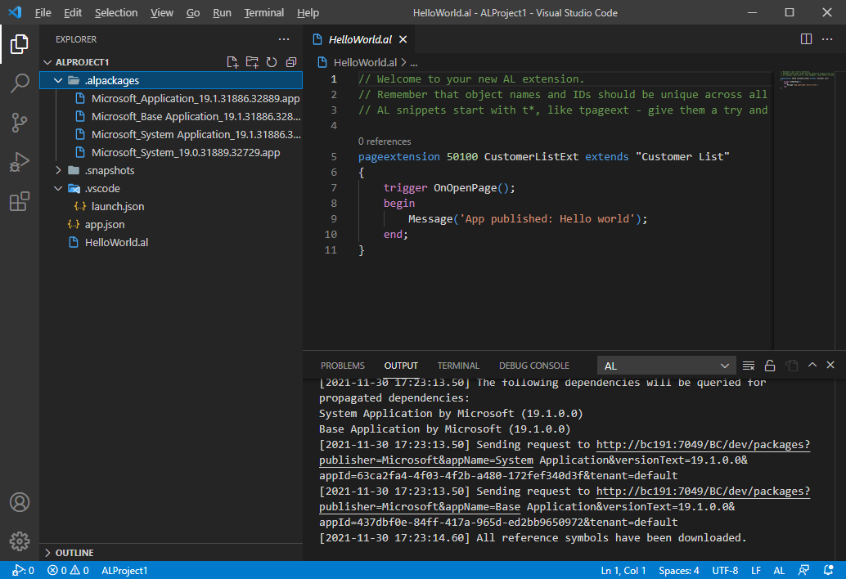The width and height of the screenshot is (846, 579).
Task: Collapse all folders in Explorer
Action: [291, 62]
